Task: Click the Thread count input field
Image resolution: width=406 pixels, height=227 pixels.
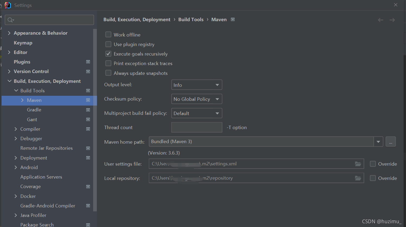Action: click(197, 127)
